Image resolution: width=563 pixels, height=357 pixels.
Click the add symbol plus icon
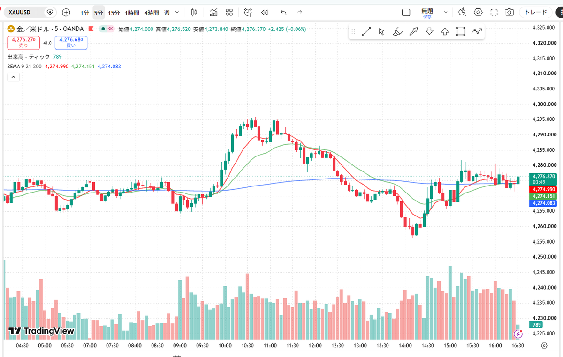pos(66,13)
